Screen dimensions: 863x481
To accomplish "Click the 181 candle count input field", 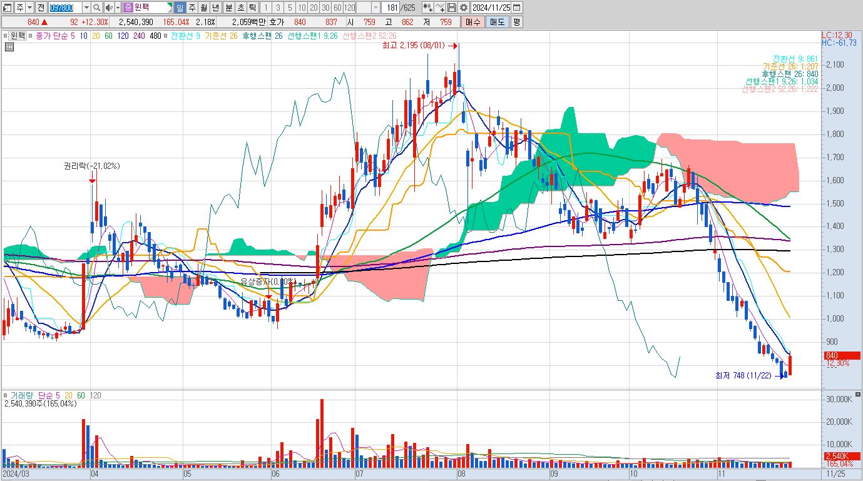I will 390,8.
